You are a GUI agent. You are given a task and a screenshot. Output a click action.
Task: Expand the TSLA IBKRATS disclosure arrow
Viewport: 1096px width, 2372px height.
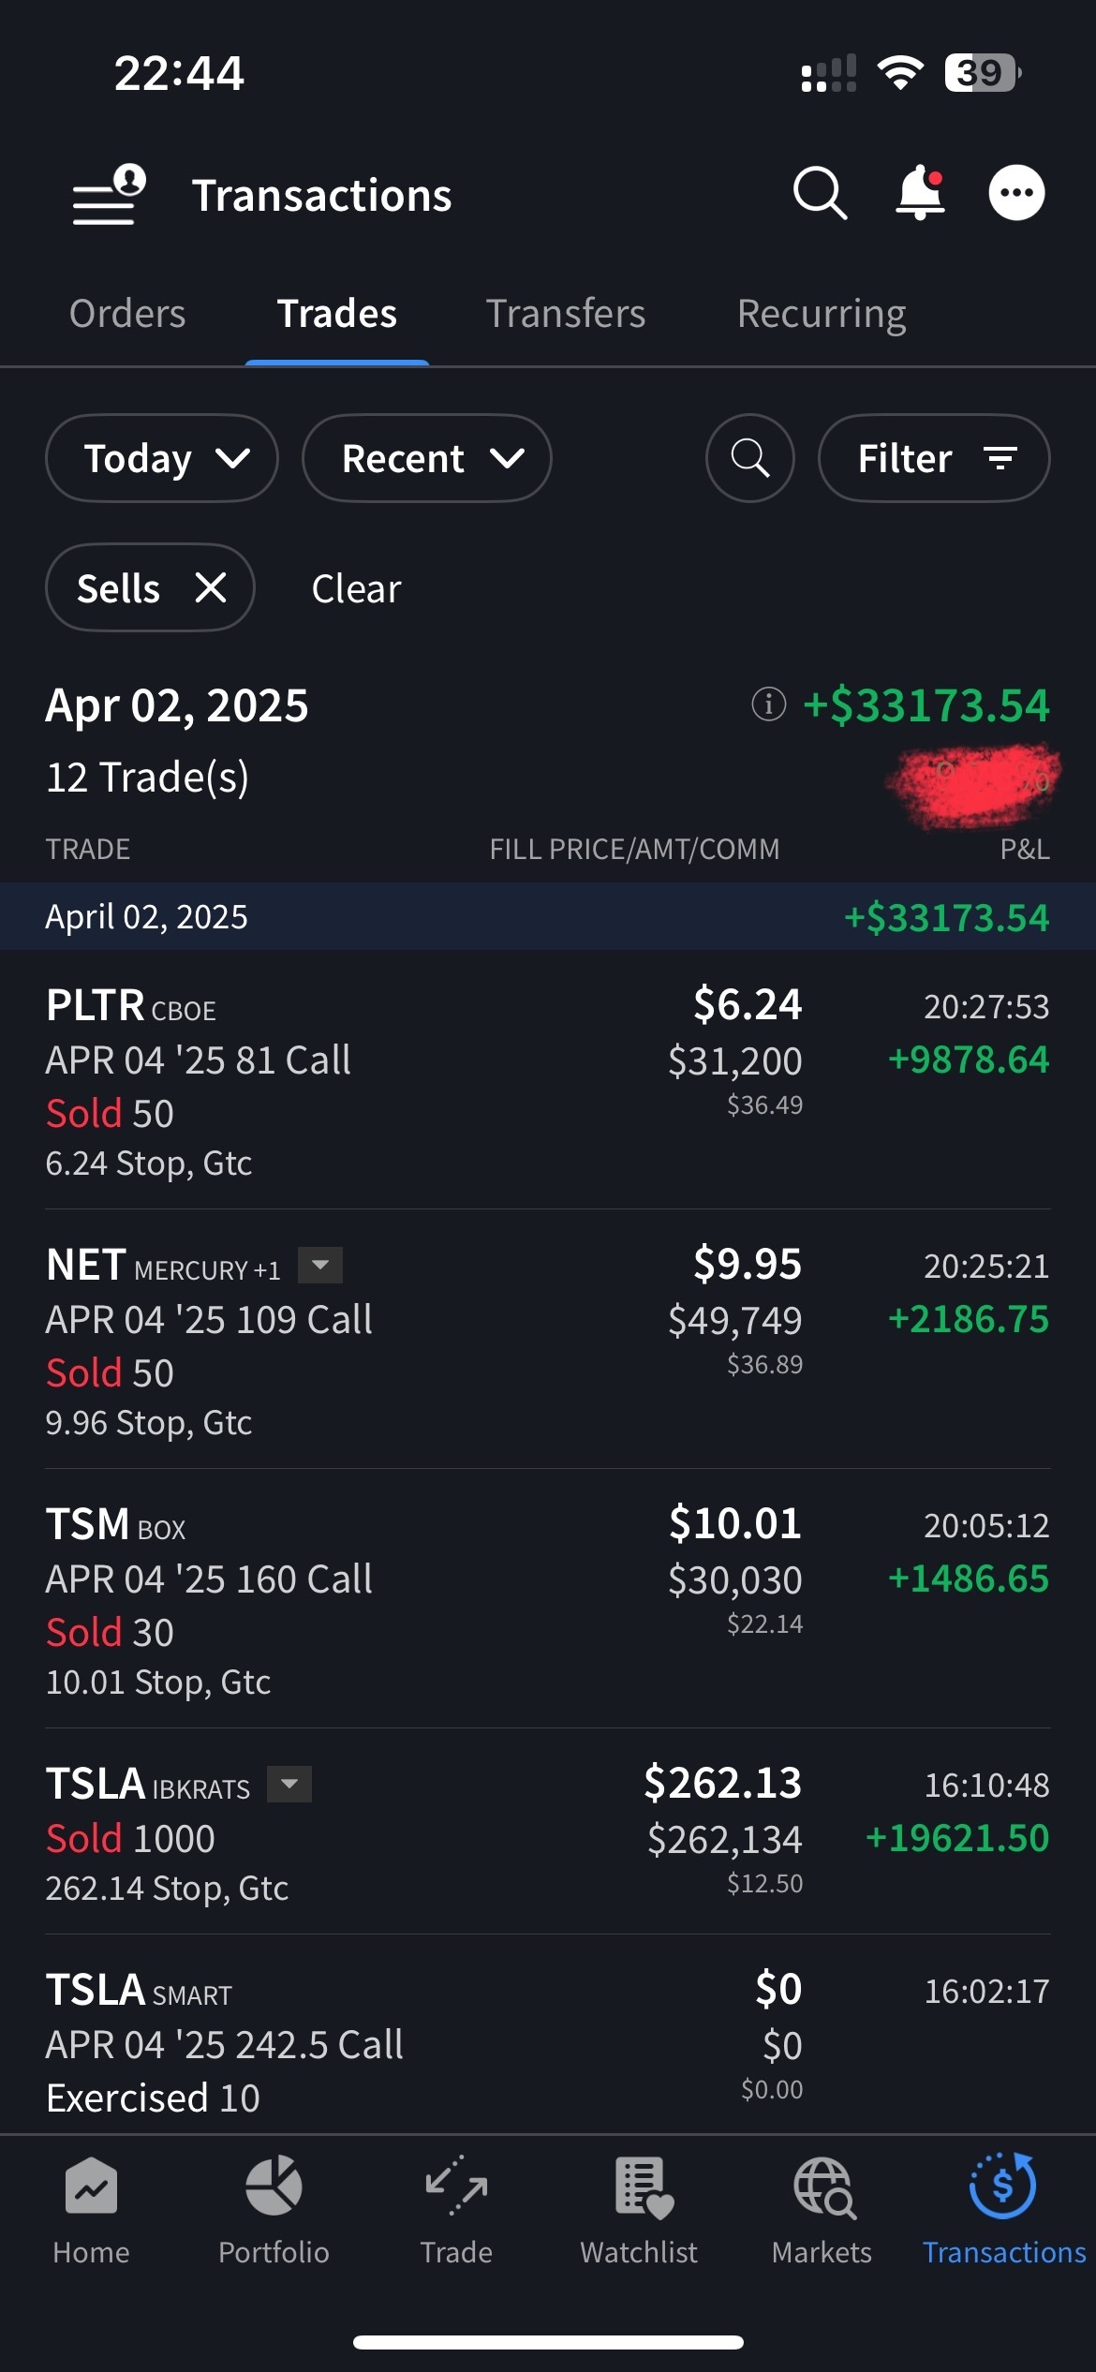coord(289,1785)
